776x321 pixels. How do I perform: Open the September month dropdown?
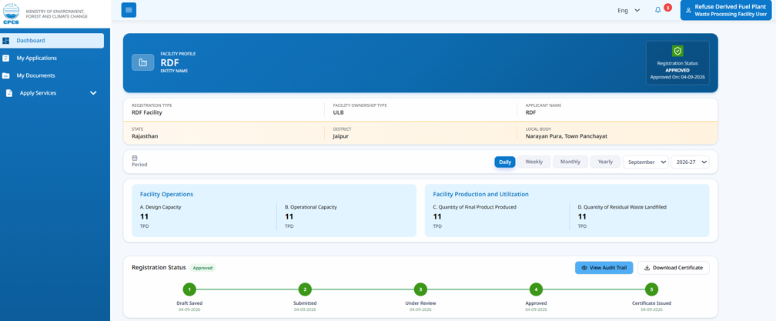pyautogui.click(x=645, y=162)
